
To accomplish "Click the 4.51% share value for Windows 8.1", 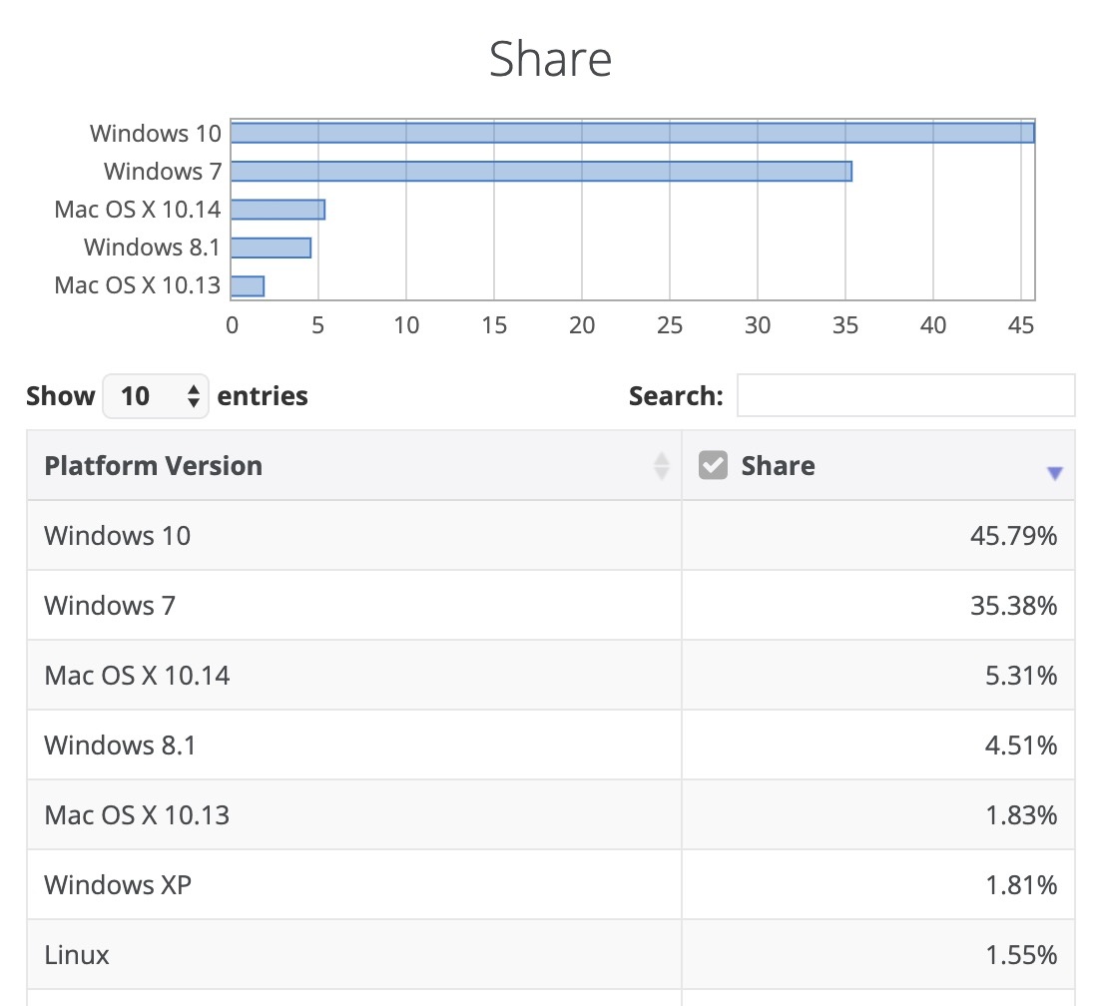I will (1019, 746).
